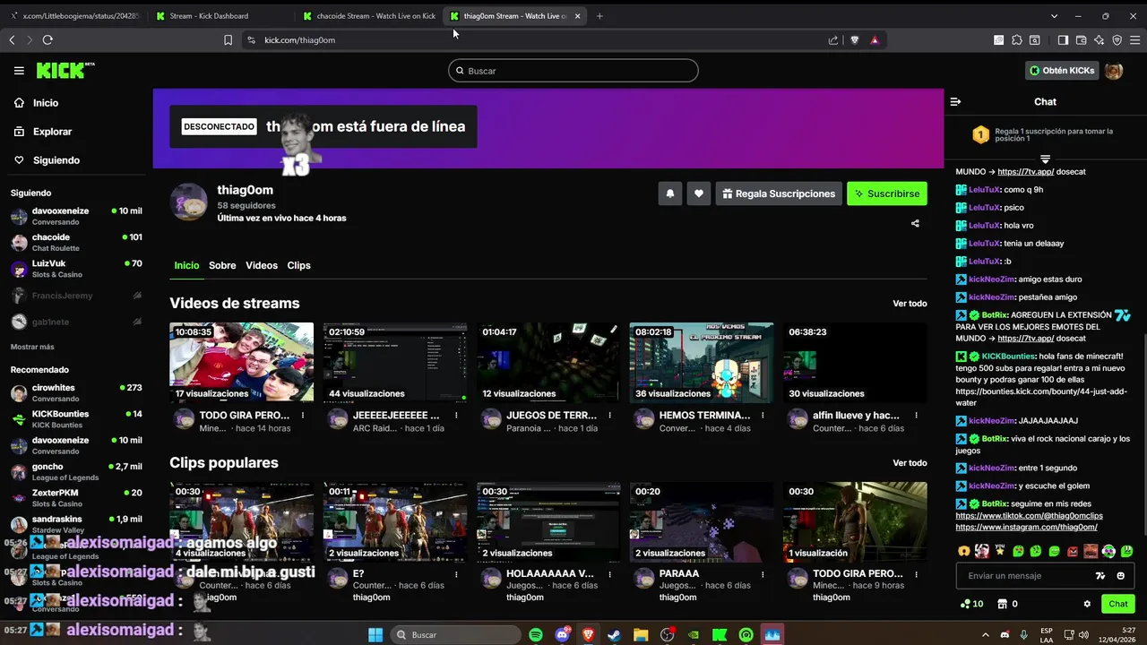Open the 08:02:18 stream video thumbnail
The height and width of the screenshot is (645, 1147).
pos(702,362)
